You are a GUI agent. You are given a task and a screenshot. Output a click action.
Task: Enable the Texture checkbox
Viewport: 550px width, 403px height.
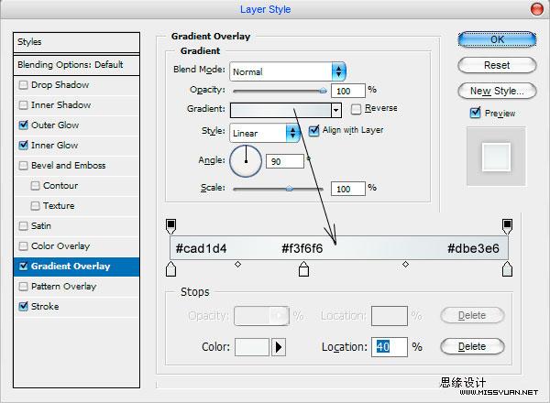point(35,206)
